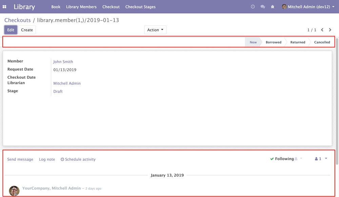Viewport: 339px width, 197px height.
Task: Click the Librarian field label
Action: (x=16, y=83)
